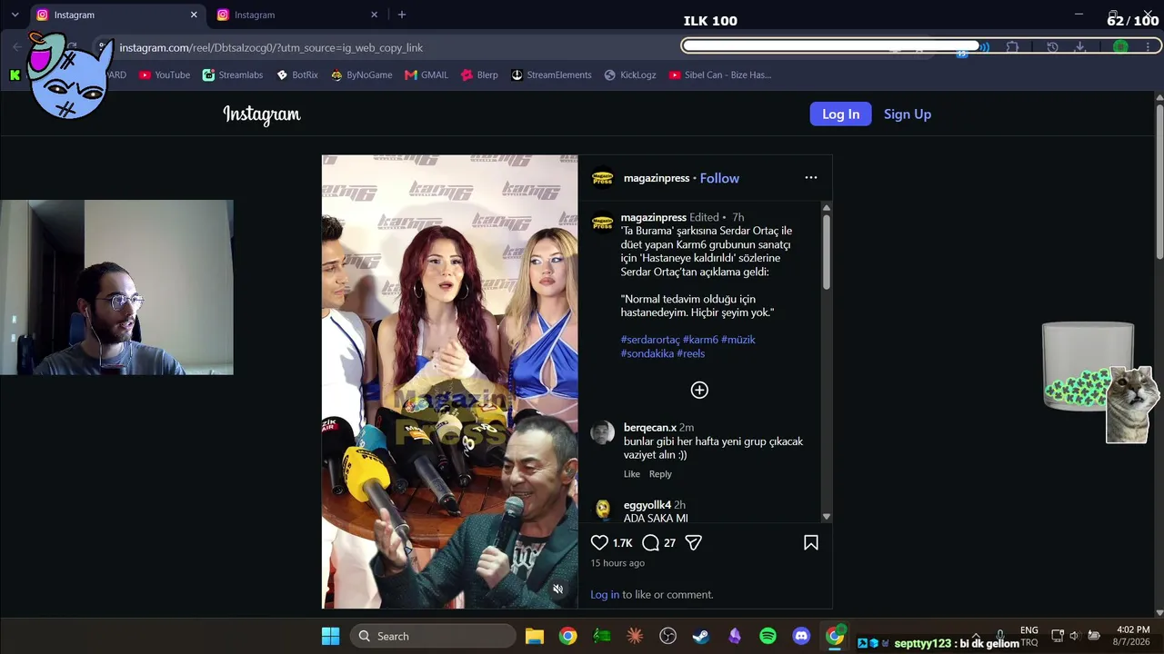This screenshot has height=654, width=1164.
Task: Open magazinpress username next to Follow
Action: (657, 178)
